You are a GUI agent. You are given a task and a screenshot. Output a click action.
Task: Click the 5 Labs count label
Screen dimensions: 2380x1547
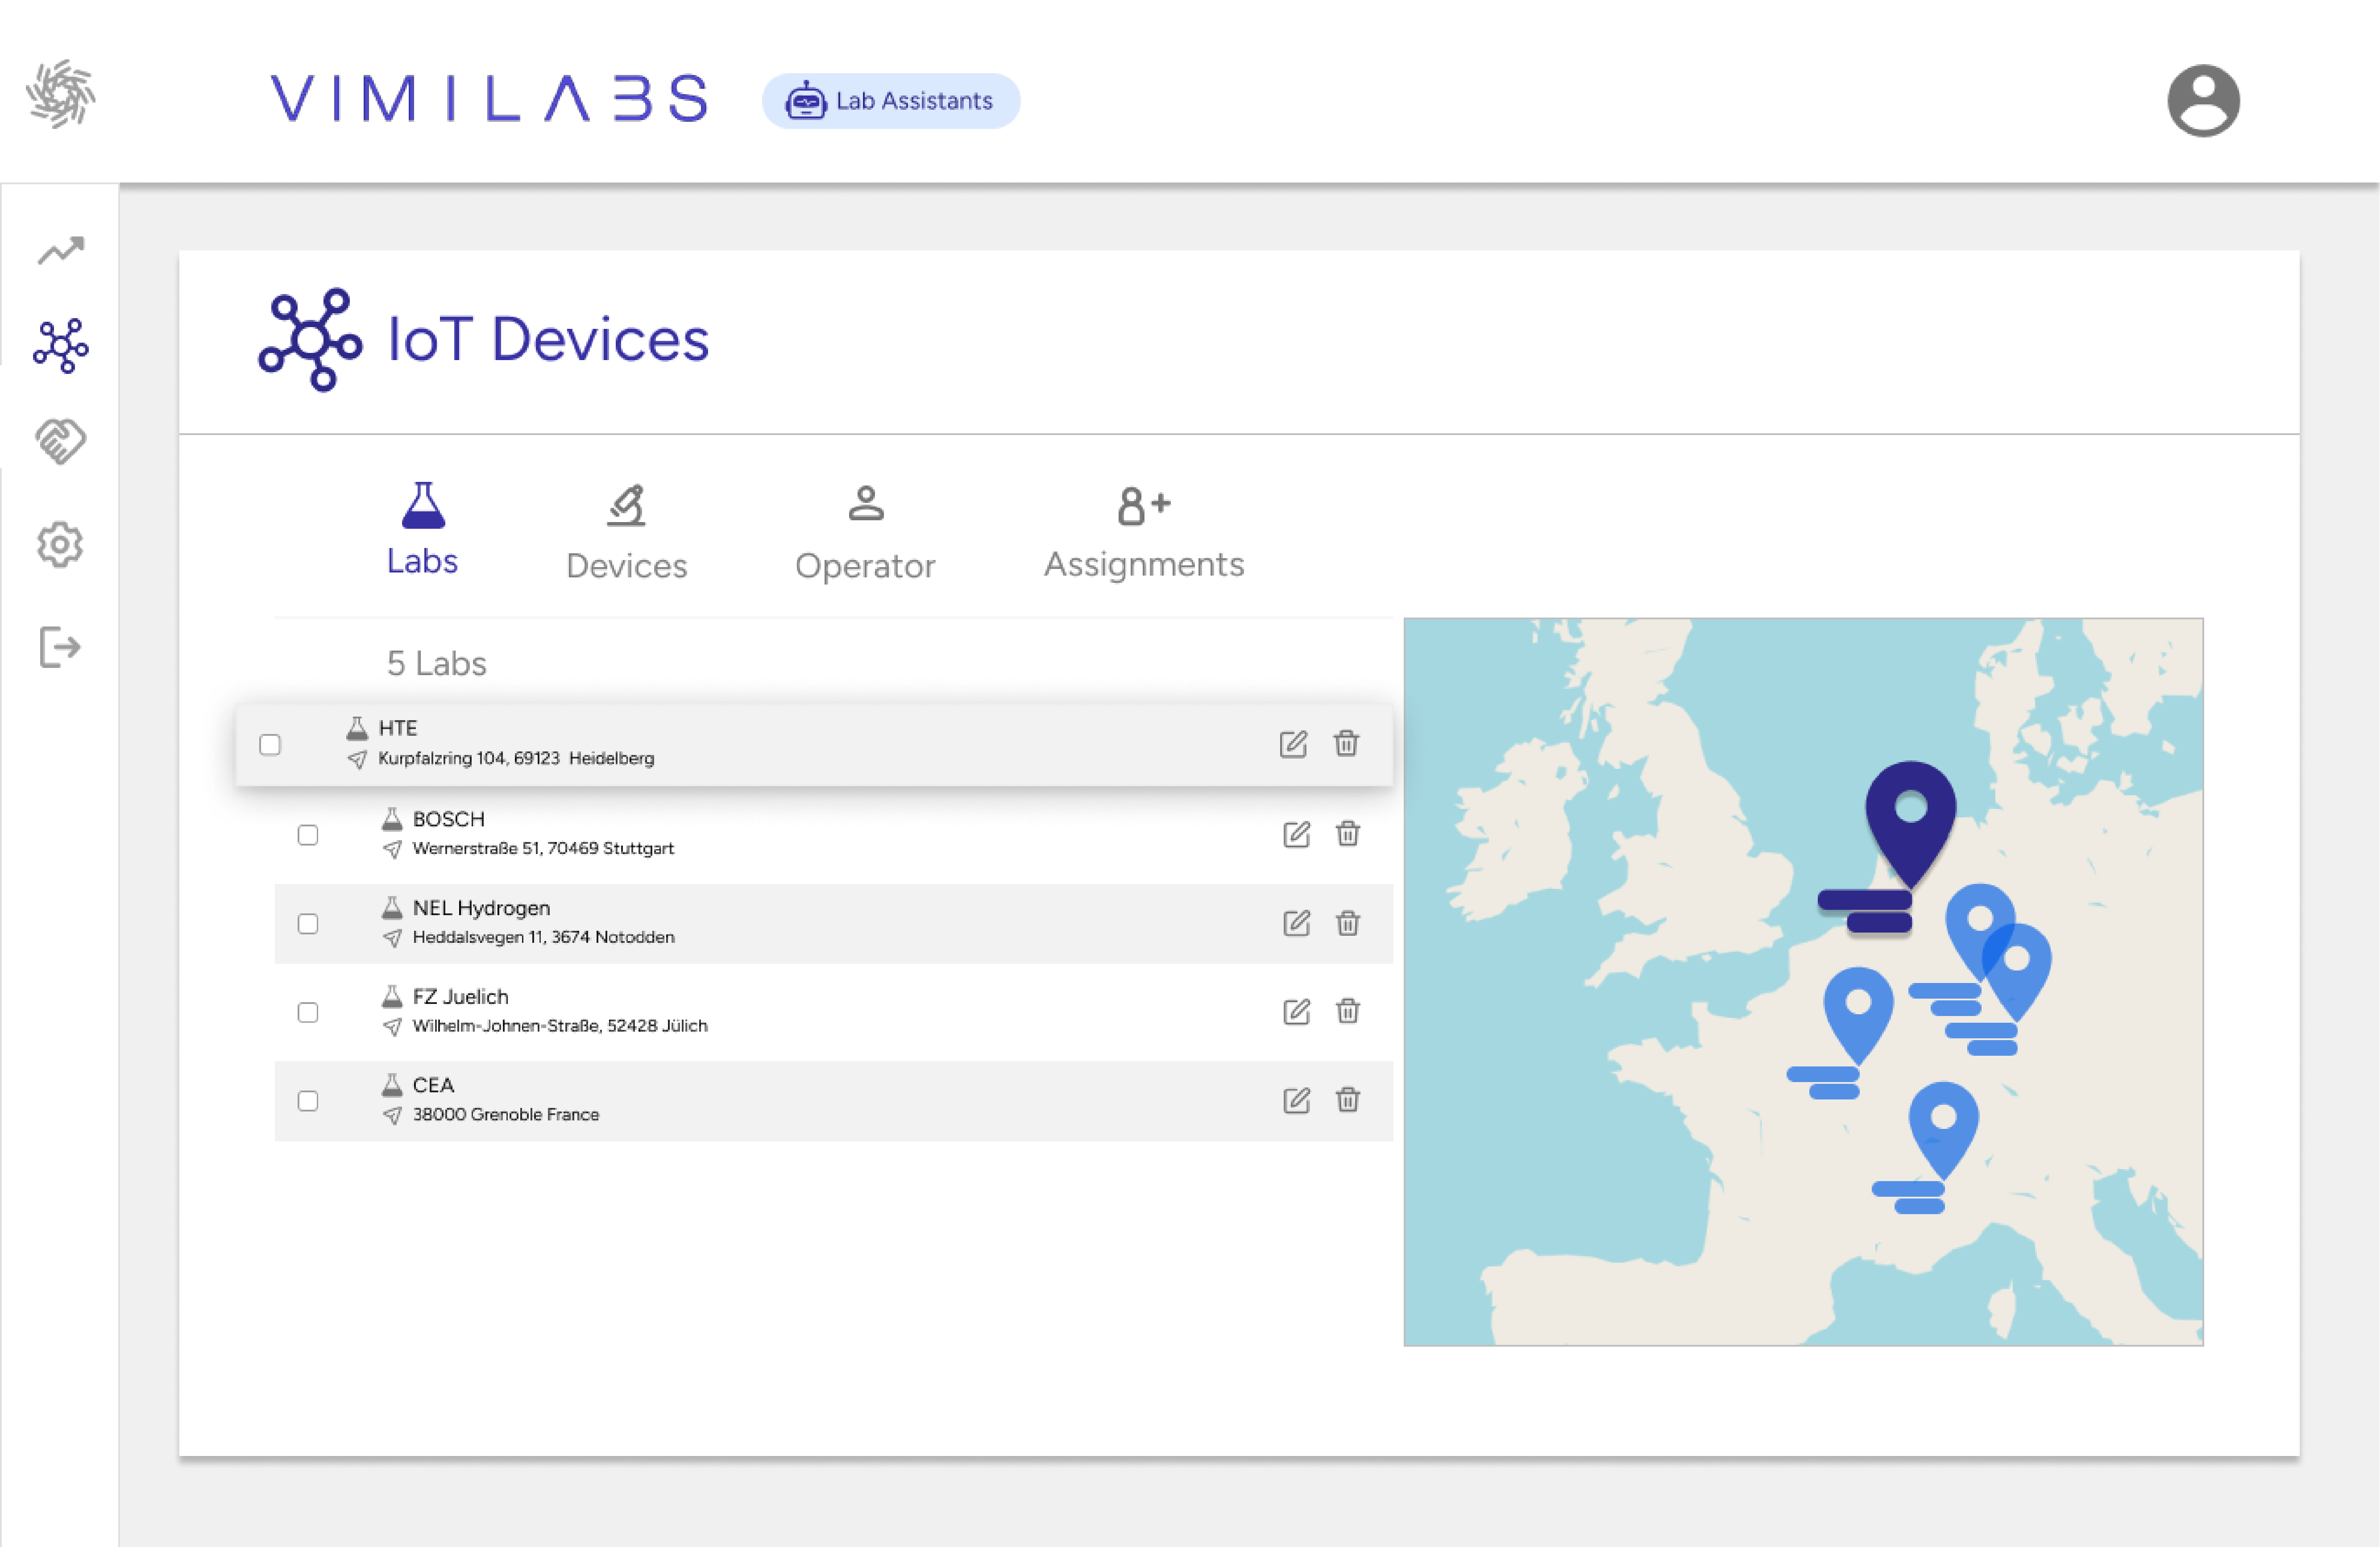click(437, 664)
